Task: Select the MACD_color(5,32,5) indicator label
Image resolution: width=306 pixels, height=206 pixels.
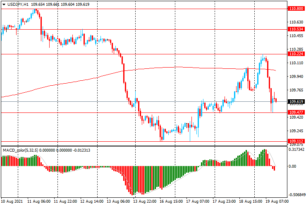Action: (x=21, y=150)
